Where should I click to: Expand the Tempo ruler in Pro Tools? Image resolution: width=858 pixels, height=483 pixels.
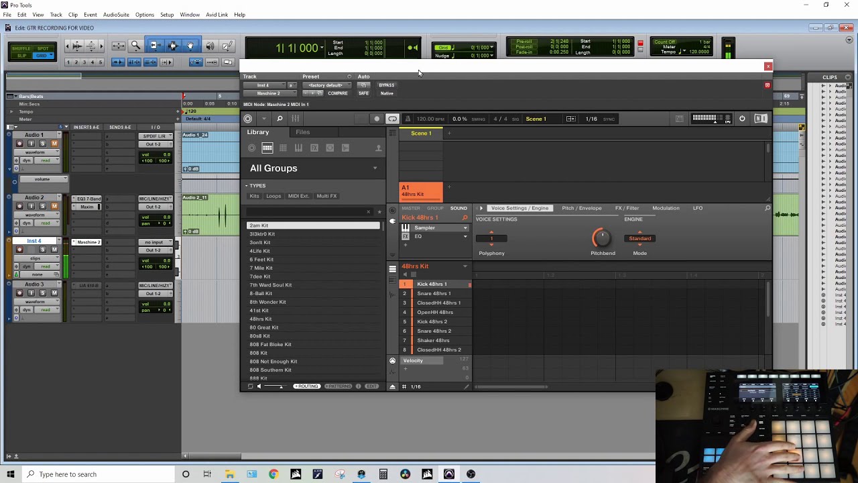[11, 111]
